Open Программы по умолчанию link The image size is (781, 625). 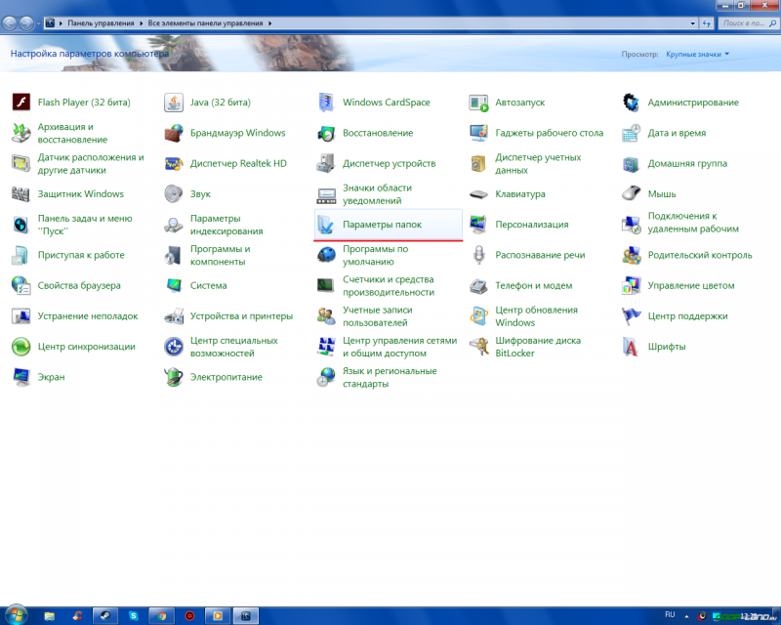click(x=375, y=255)
